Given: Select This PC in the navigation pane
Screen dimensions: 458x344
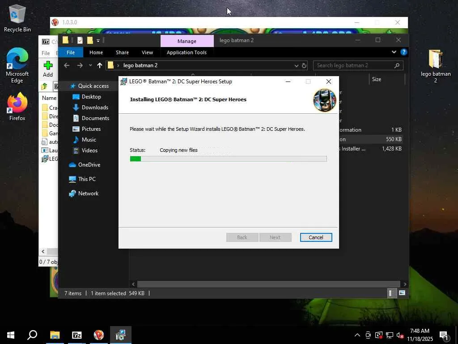Looking at the screenshot, I should 87,179.
